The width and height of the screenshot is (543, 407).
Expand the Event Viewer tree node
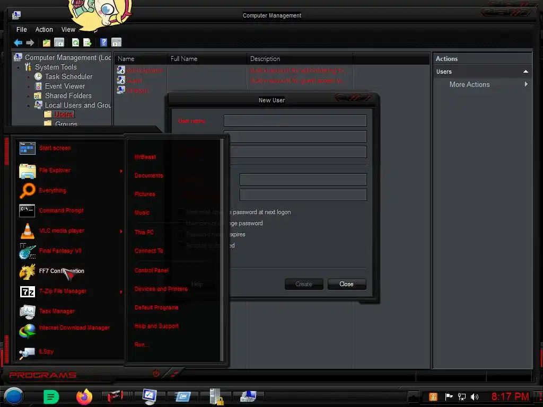[x=29, y=86]
